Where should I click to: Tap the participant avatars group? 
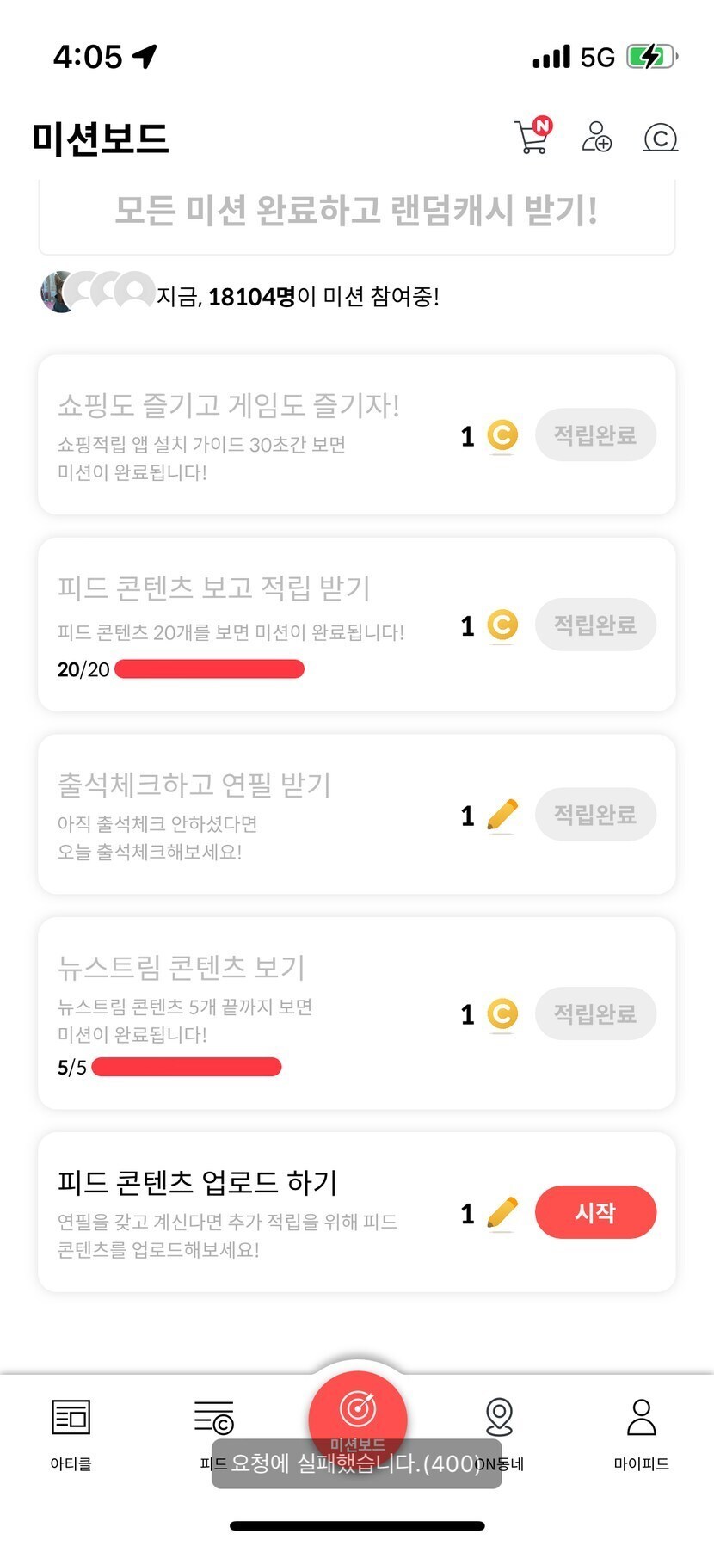point(97,293)
